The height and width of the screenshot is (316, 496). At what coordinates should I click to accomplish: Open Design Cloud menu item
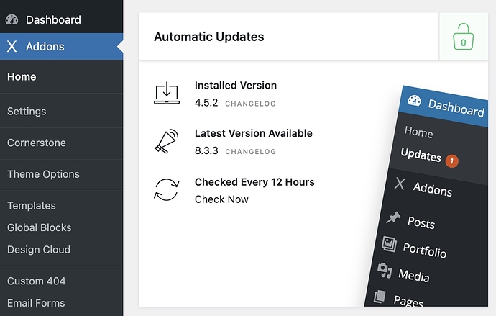tap(39, 250)
